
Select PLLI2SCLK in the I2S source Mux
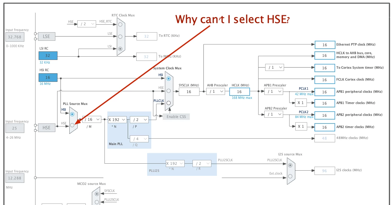(x=290, y=165)
